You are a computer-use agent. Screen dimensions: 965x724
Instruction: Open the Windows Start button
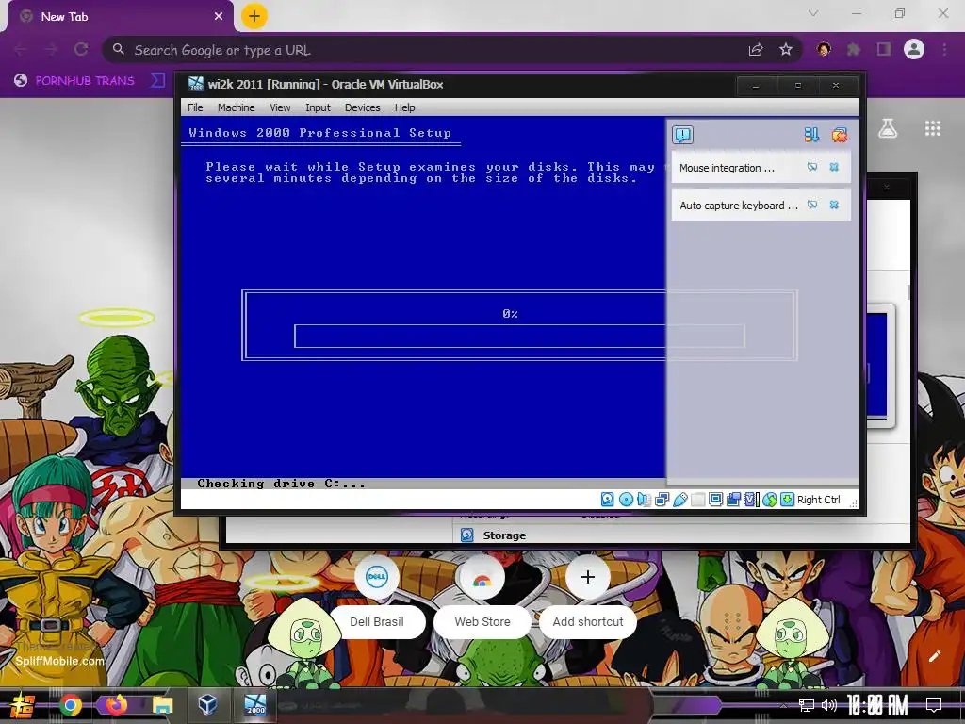pos(23,705)
